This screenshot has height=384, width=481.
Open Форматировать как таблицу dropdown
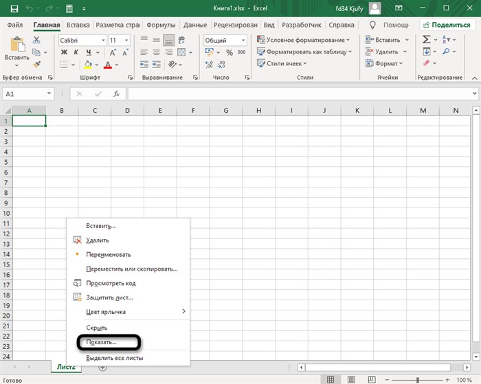(x=304, y=52)
